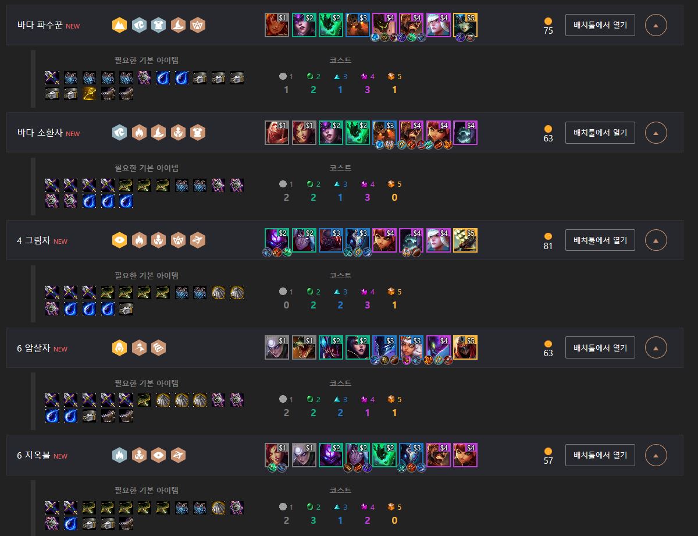The height and width of the screenshot is (536, 698).
Task: Open 4 그림자 comp with 배치툴에서 열기
Action: [600, 240]
